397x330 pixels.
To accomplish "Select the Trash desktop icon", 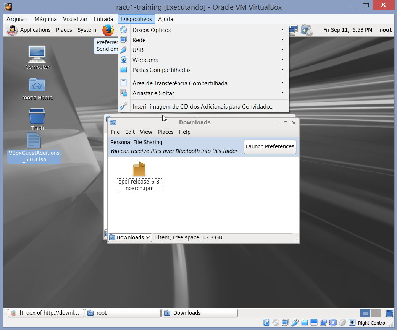I will click(37, 119).
